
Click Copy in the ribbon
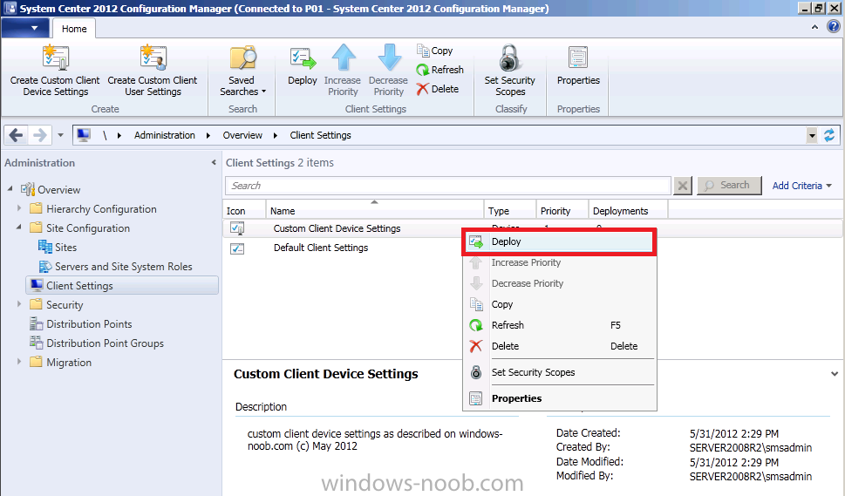pyautogui.click(x=435, y=51)
